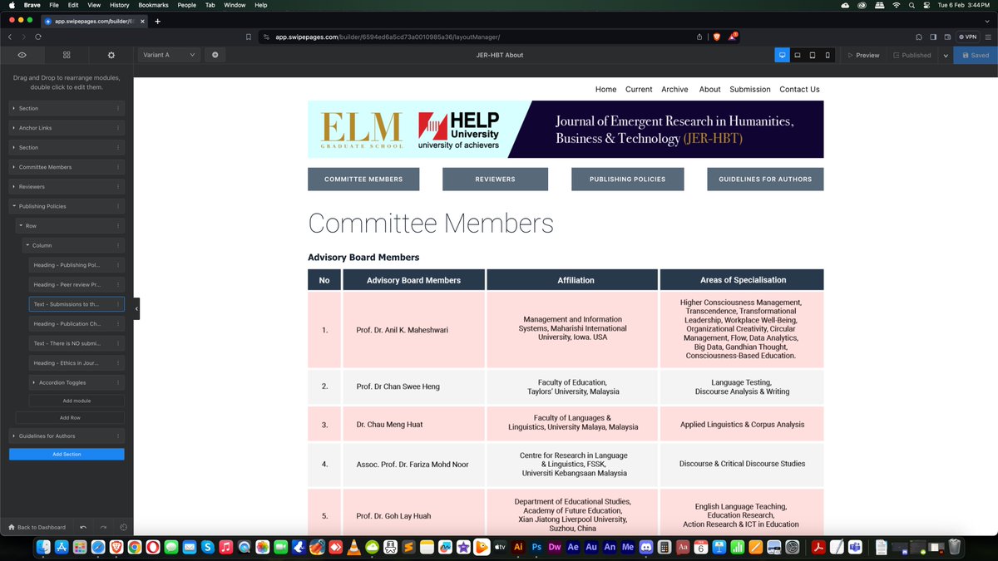Open options menu for Guidelines for Authors
This screenshot has height=561, width=998.
118,436
